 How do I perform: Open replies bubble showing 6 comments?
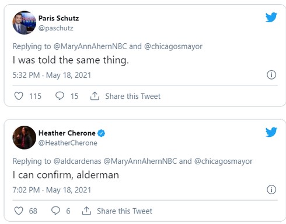(x=55, y=211)
